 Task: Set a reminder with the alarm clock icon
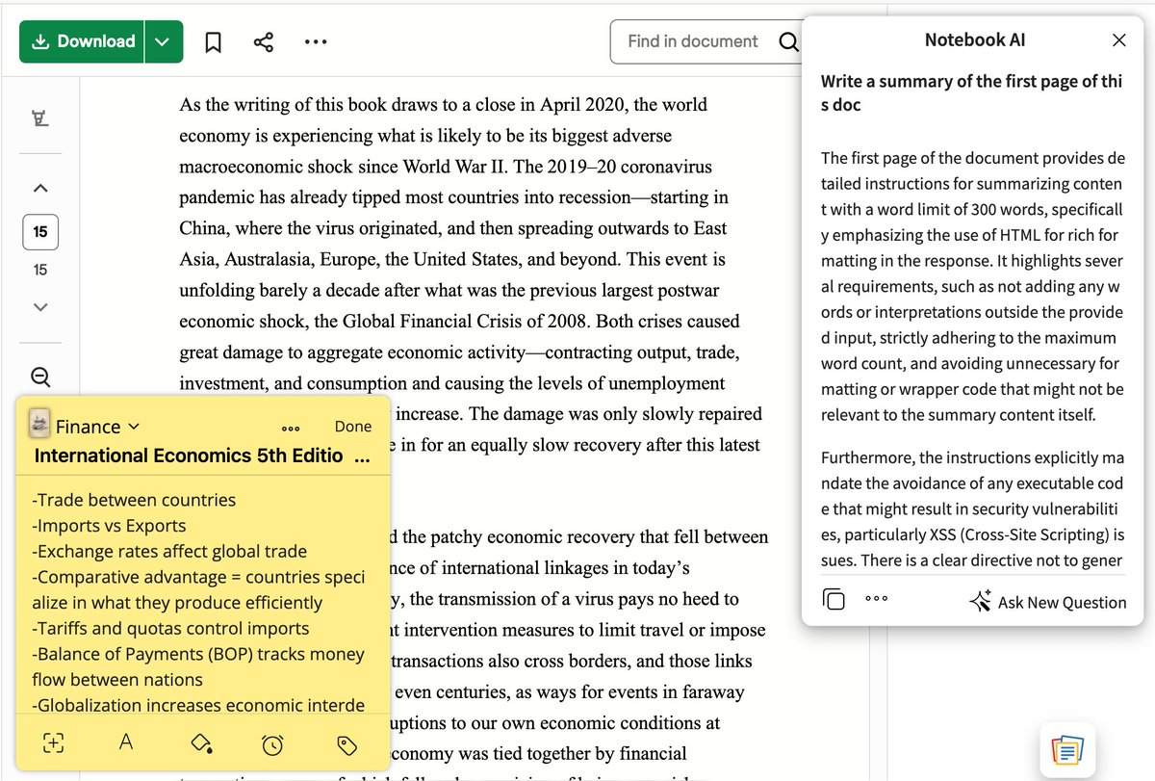click(273, 743)
